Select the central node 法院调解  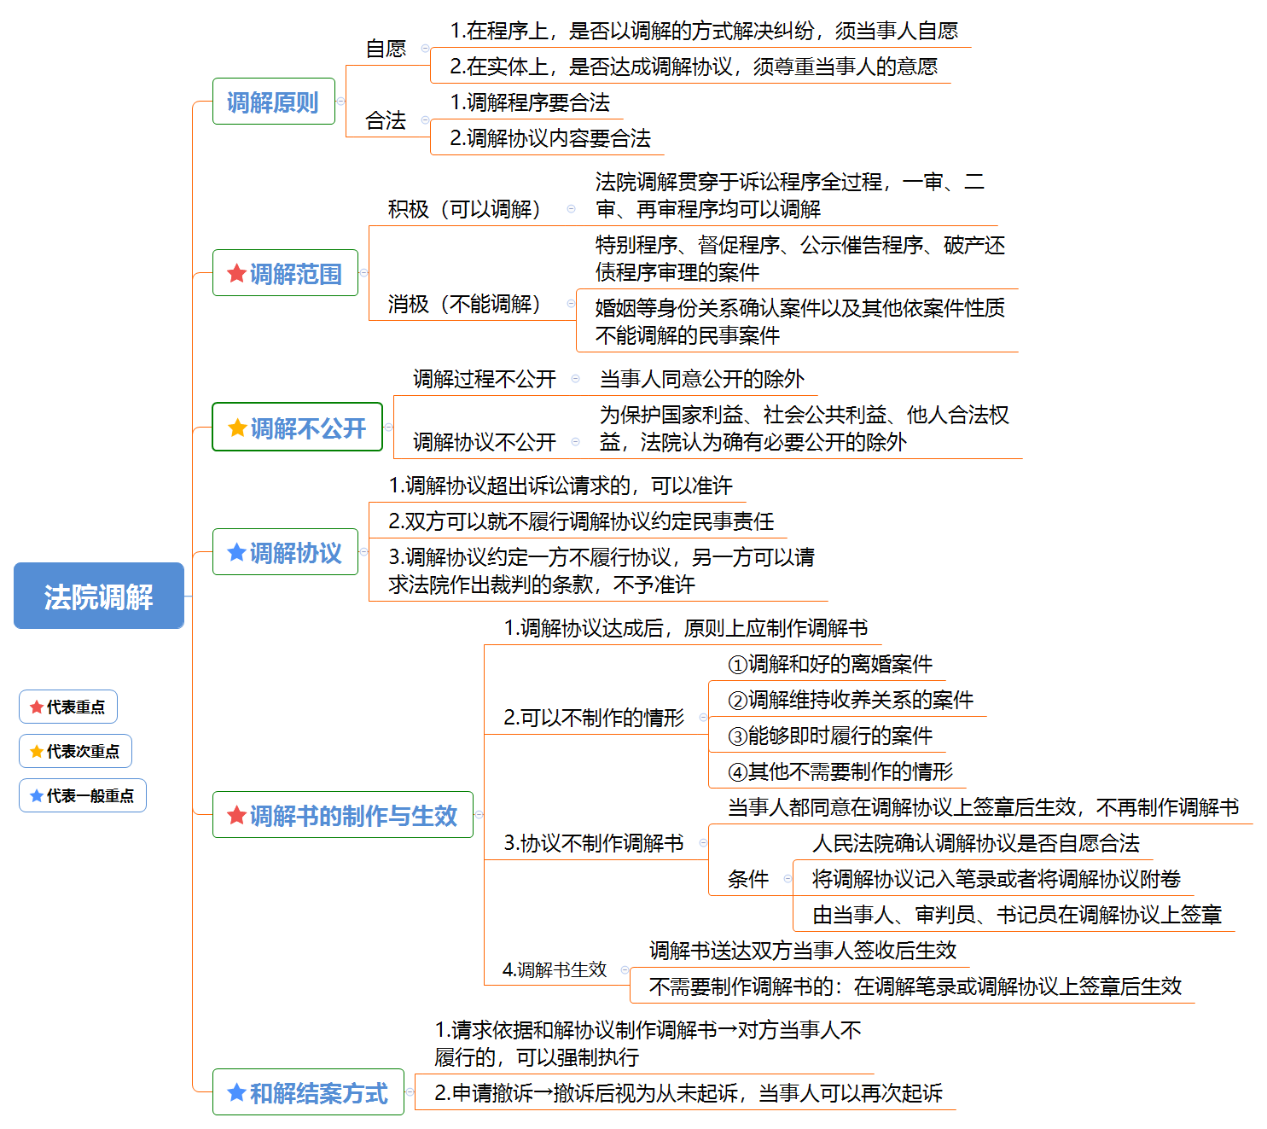[99, 596]
